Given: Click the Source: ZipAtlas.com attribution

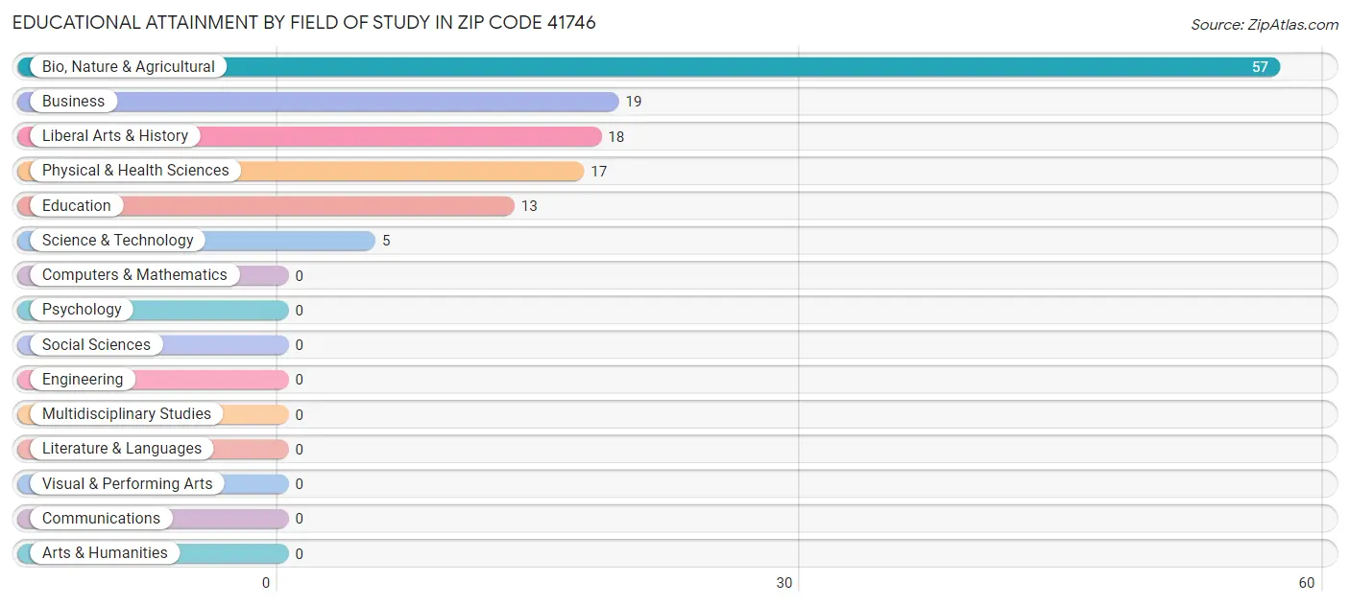Looking at the screenshot, I should (x=1265, y=25).
